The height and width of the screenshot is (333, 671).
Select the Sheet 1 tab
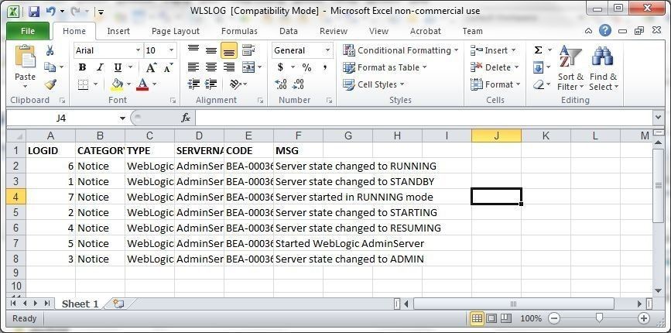[80, 304]
